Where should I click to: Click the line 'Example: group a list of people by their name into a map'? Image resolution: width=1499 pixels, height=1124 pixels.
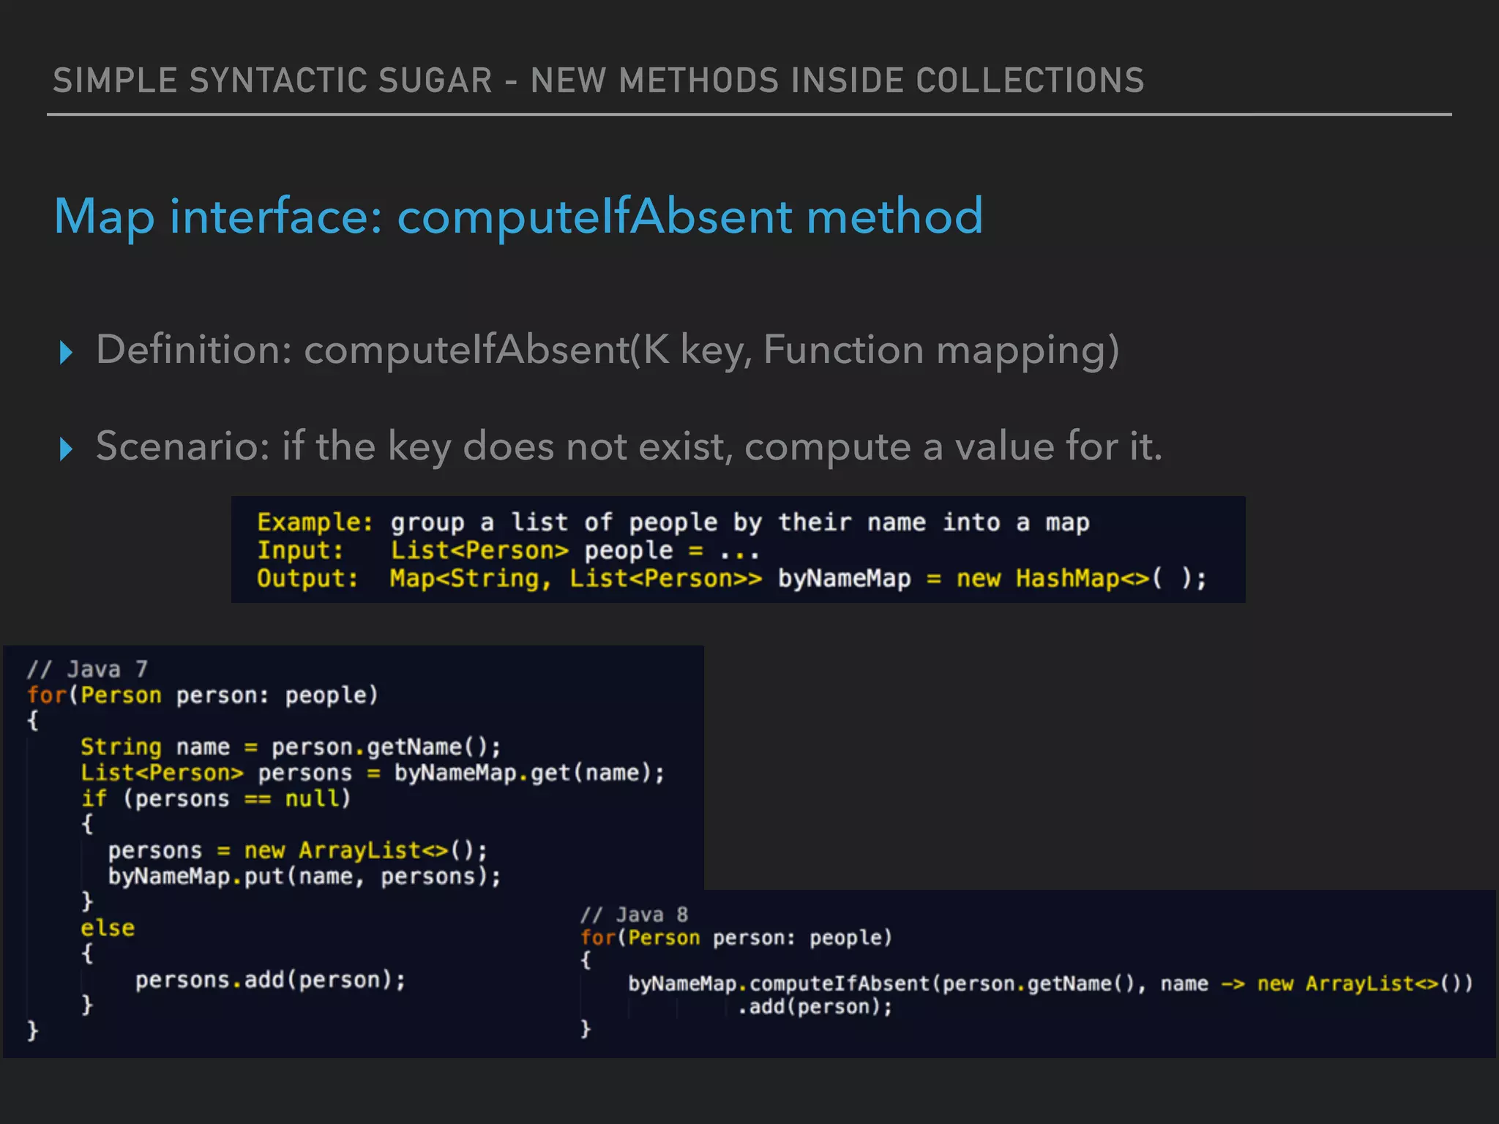tap(673, 522)
